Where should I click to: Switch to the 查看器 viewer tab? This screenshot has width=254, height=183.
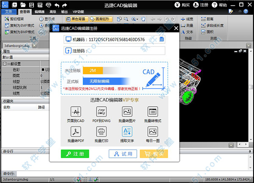(x=25, y=12)
